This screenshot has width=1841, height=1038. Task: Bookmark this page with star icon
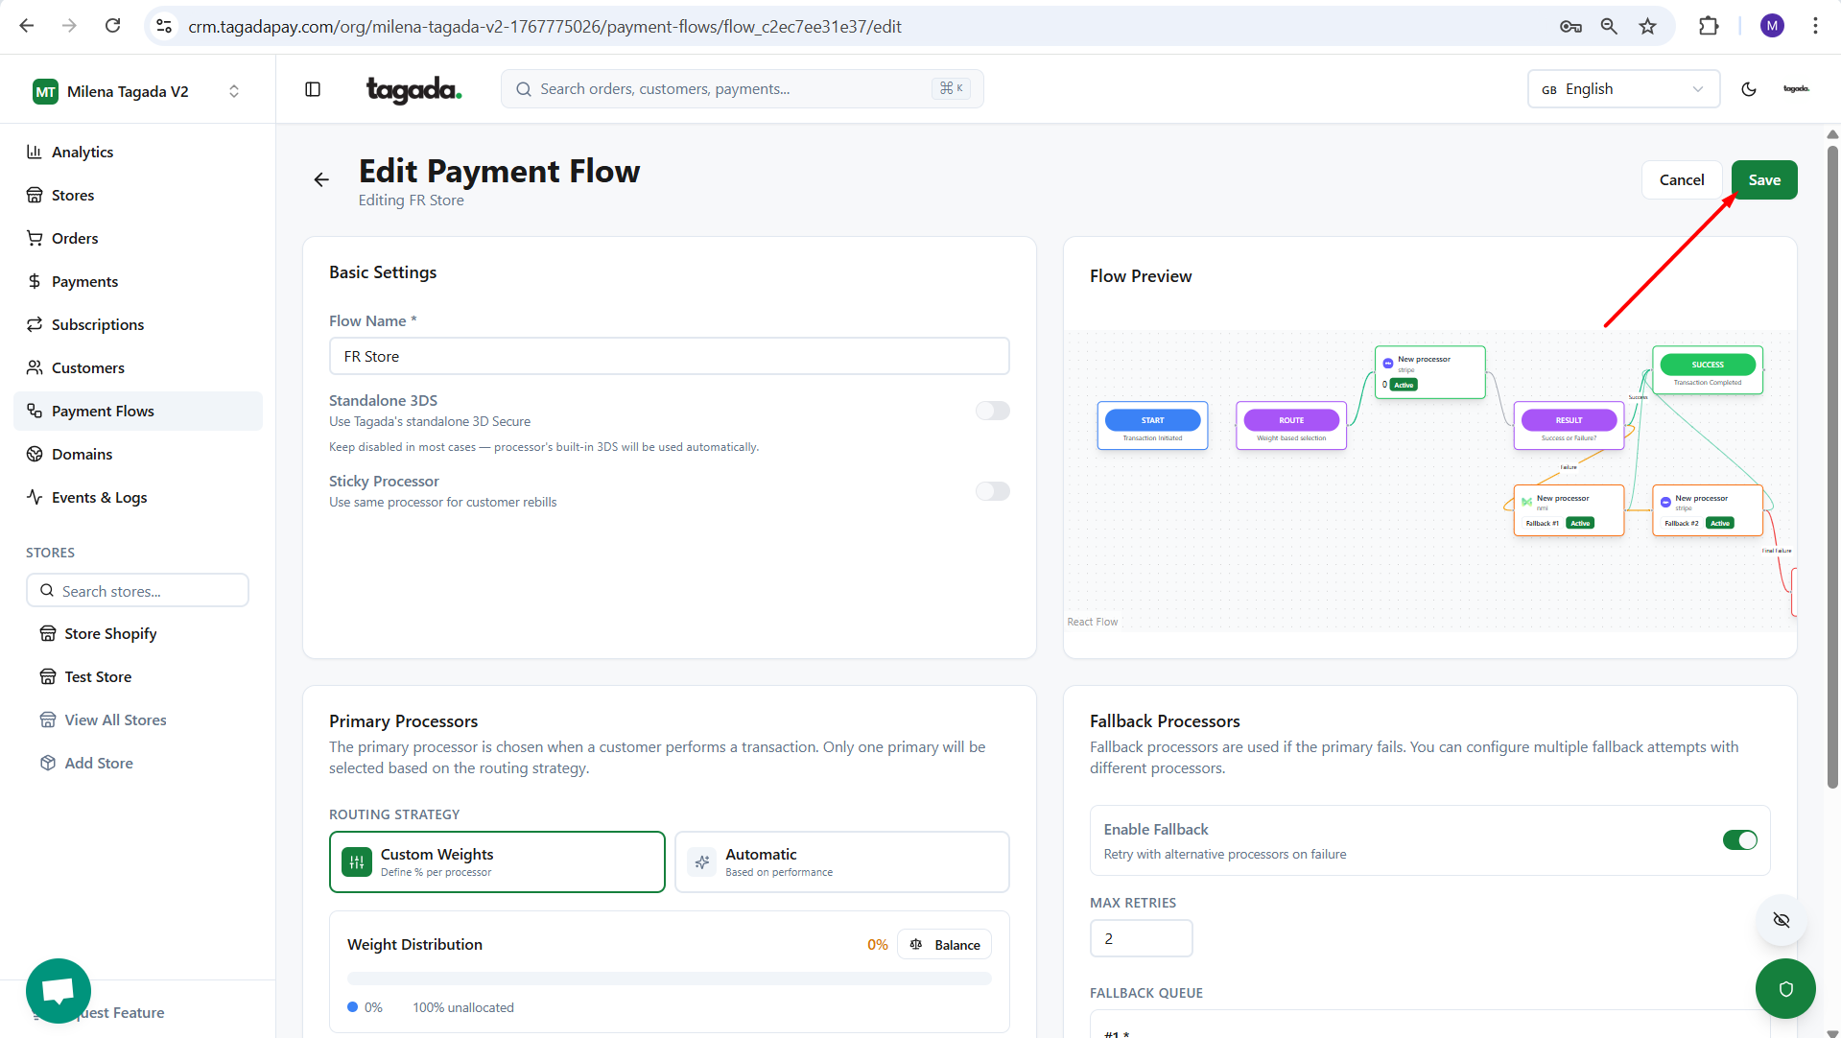[x=1647, y=26]
